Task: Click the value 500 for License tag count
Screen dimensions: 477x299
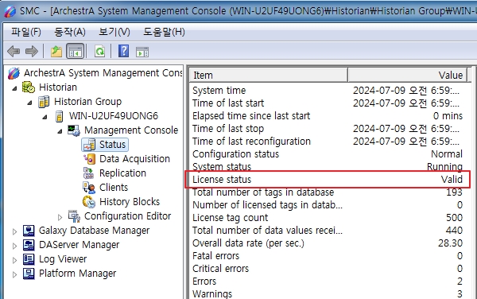Action: [454, 218]
